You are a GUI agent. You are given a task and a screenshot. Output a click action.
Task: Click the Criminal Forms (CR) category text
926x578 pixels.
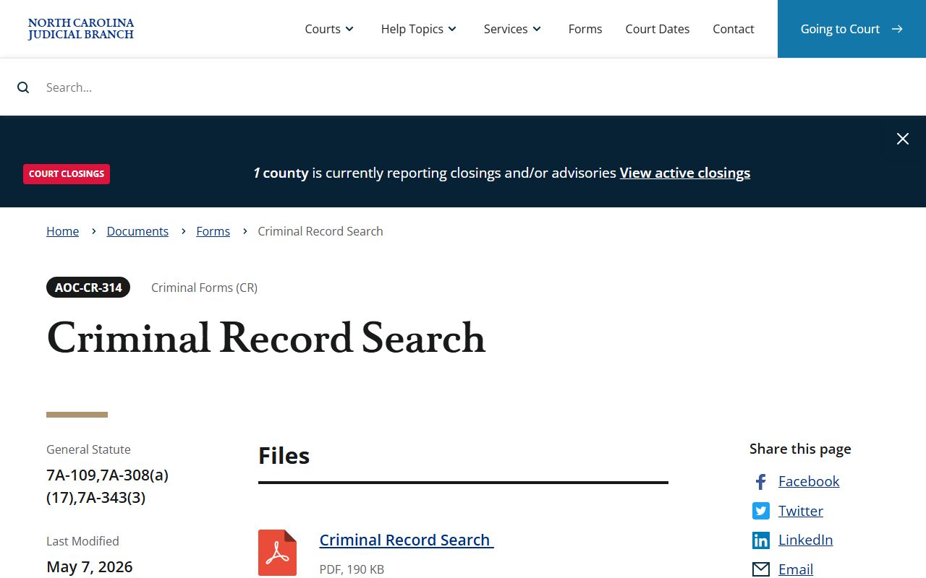click(x=204, y=288)
